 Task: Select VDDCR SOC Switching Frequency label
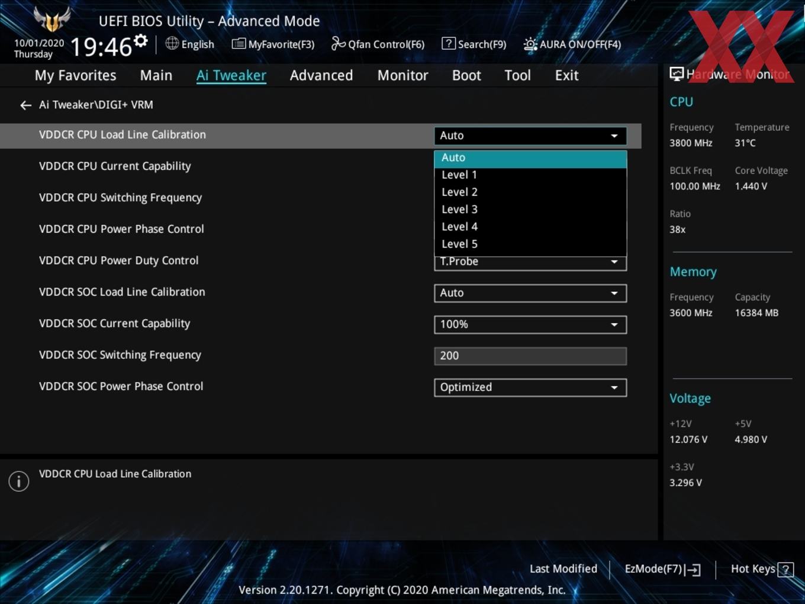(x=120, y=355)
